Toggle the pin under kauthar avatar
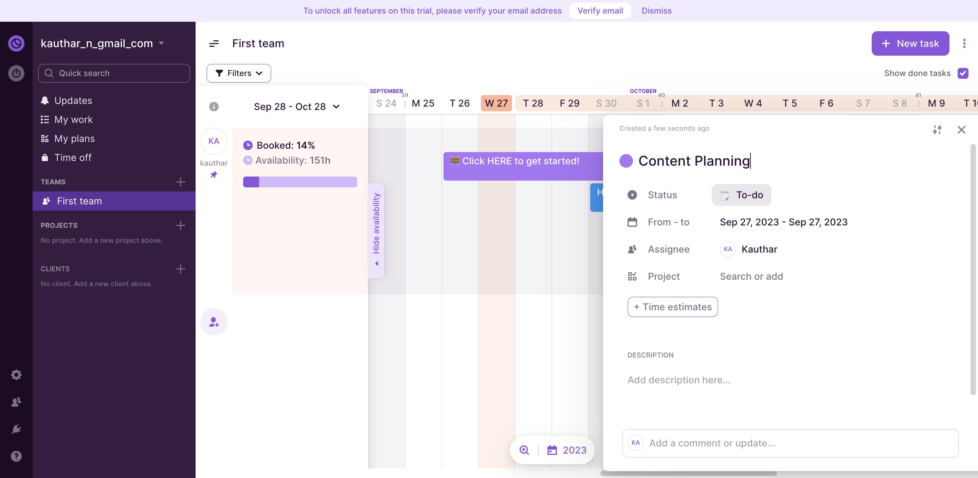 [214, 174]
